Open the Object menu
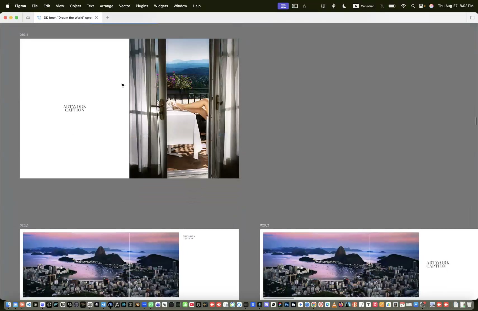This screenshot has width=478, height=311. point(75,6)
